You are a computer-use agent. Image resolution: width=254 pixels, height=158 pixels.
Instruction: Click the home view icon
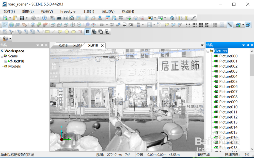pyautogui.click(x=72, y=18)
